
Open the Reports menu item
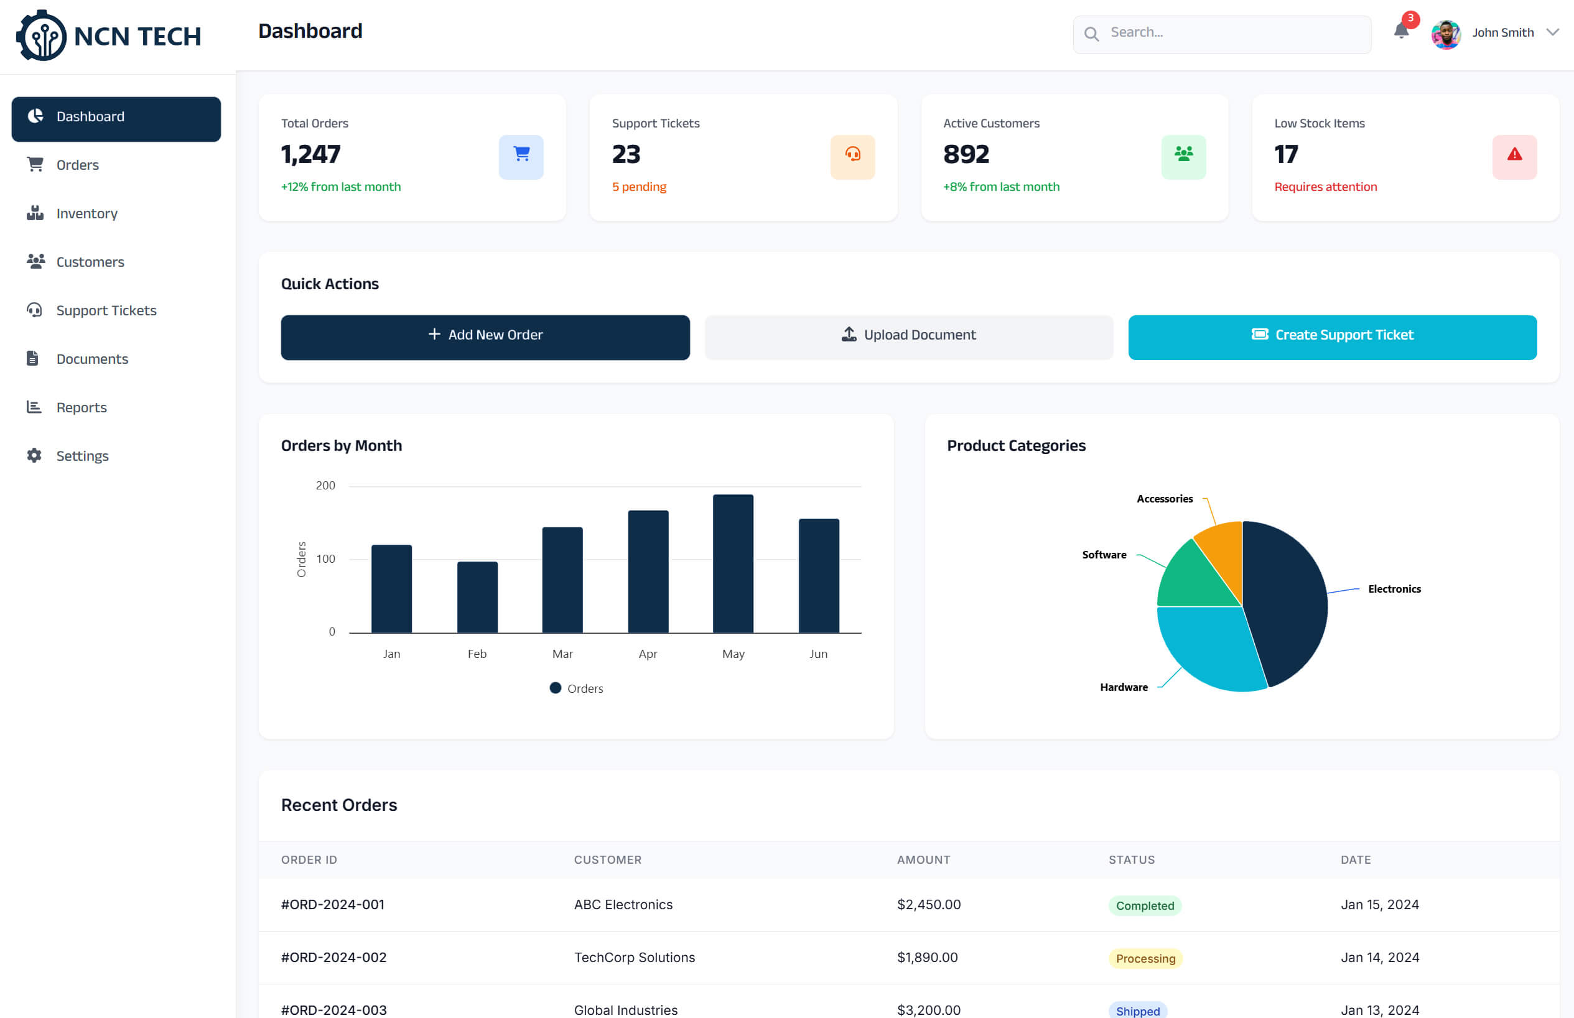pyautogui.click(x=81, y=407)
